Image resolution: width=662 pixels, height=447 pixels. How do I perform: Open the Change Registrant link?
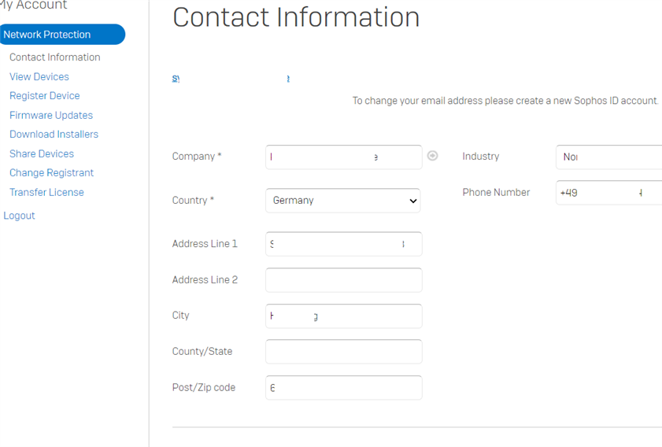[51, 172]
